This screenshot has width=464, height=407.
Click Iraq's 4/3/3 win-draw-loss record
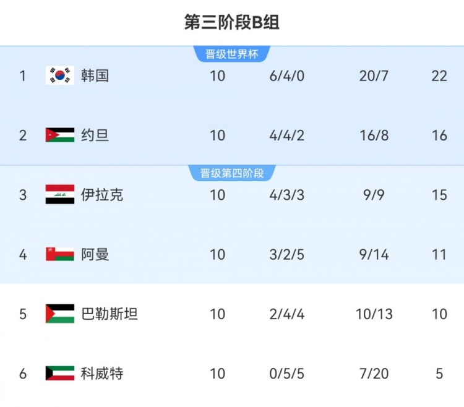pos(287,194)
